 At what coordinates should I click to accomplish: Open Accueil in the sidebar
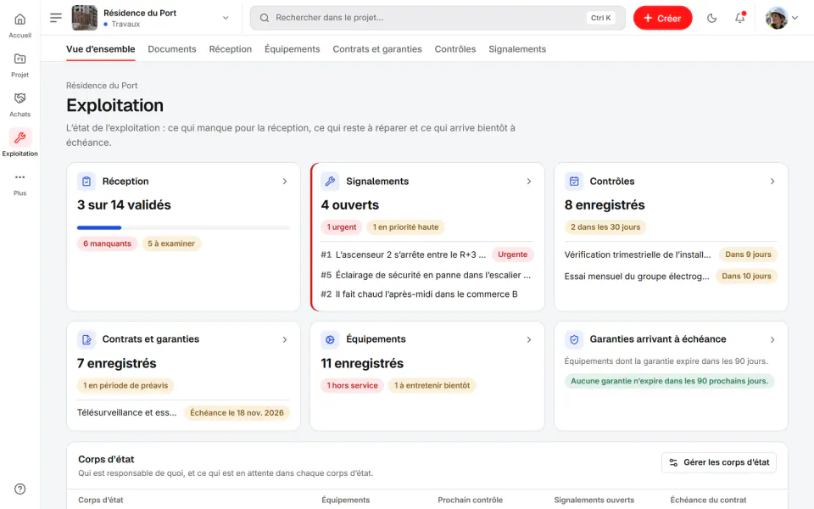(20, 25)
